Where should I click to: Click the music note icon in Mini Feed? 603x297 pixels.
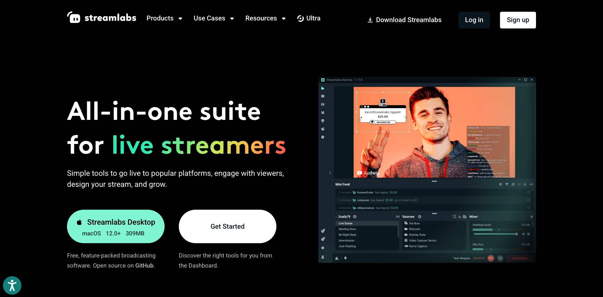(513, 184)
